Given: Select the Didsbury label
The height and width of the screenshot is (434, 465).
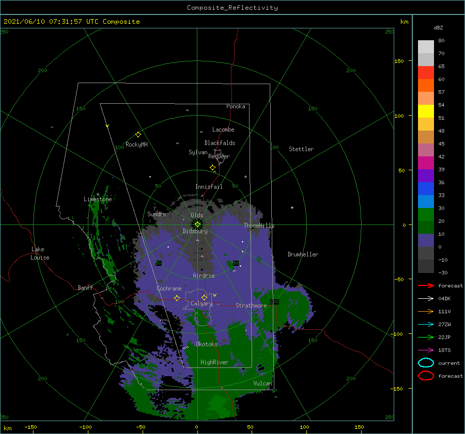Looking at the screenshot, I should 195,231.
